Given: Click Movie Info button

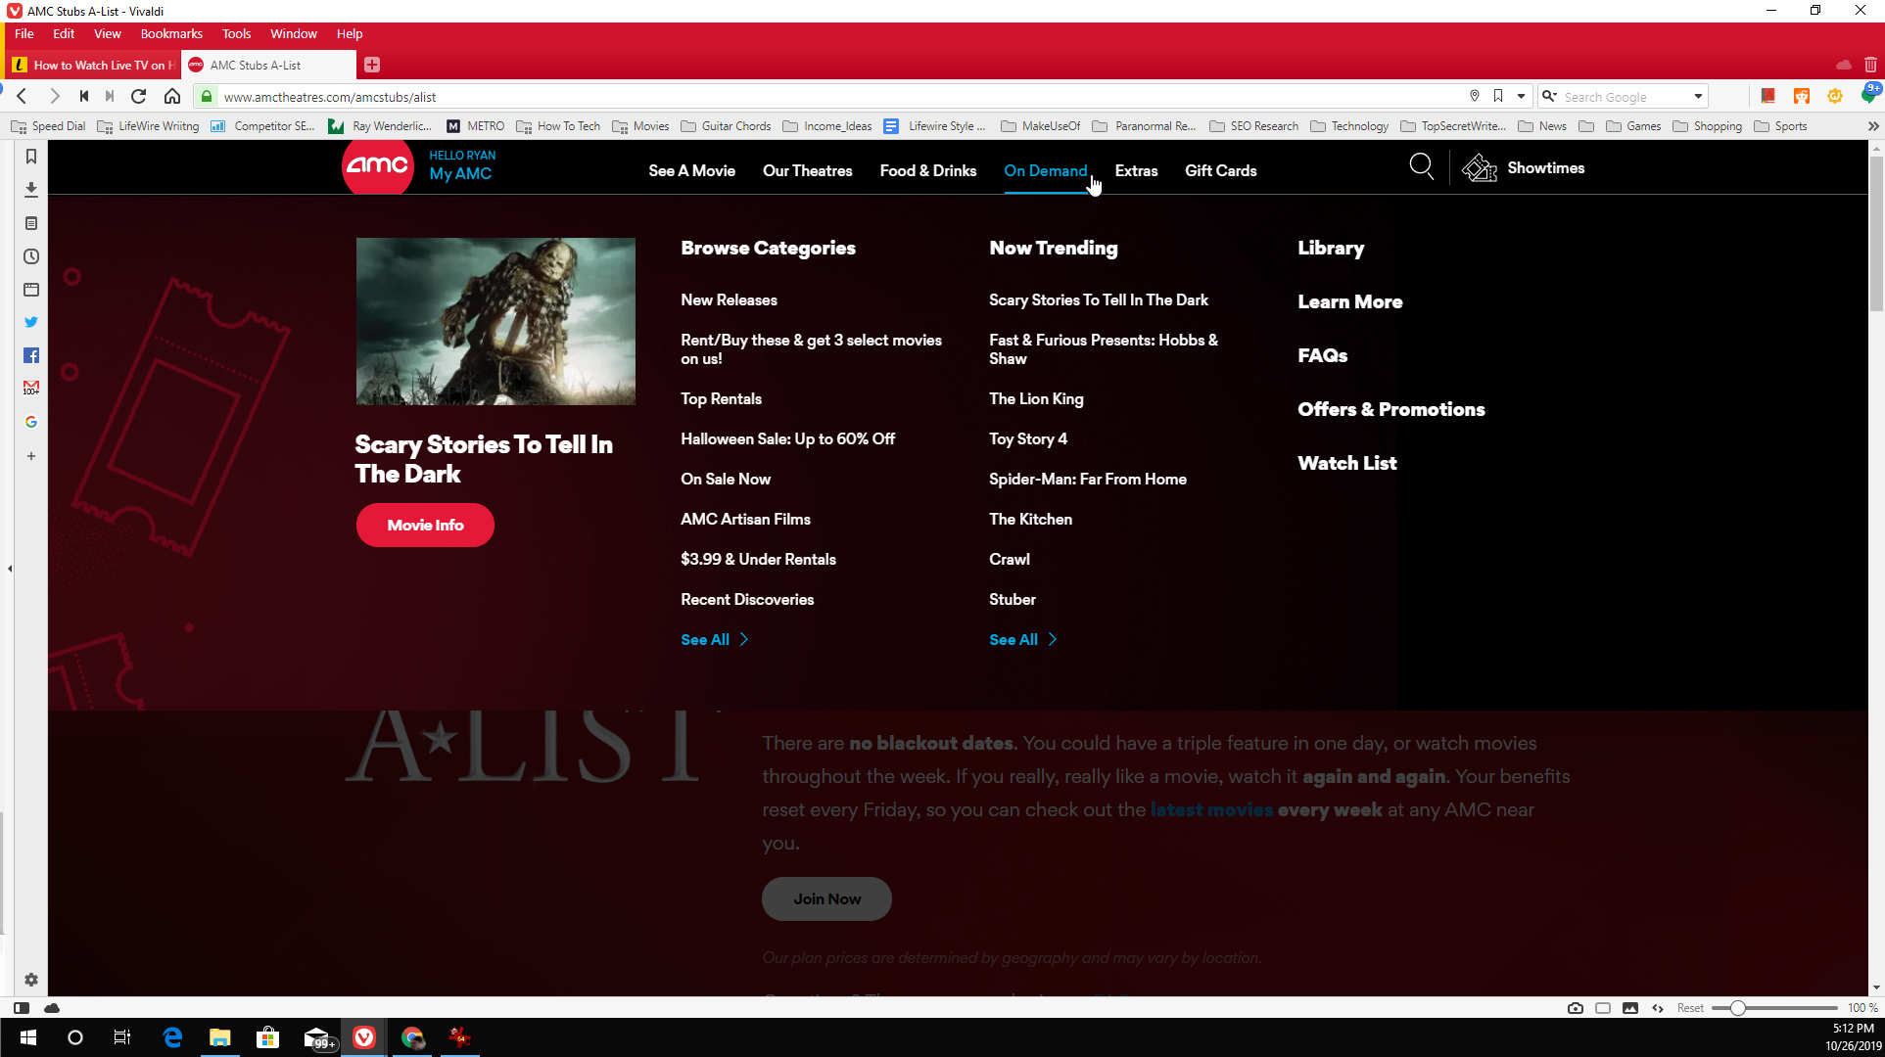Looking at the screenshot, I should tap(425, 526).
